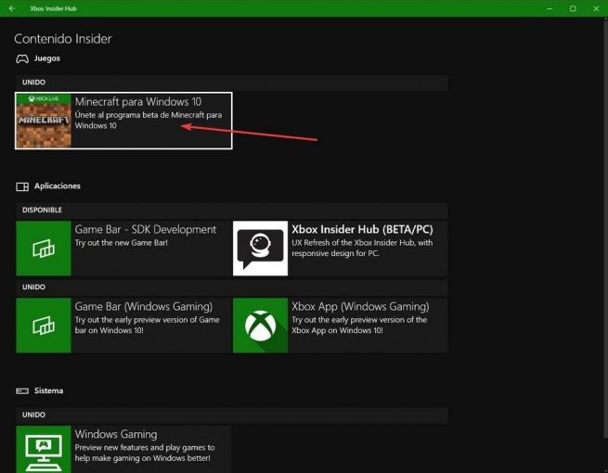Click the Game Bar (Windows Gaming) icon
Viewport: 608px width, 473px height.
[x=44, y=326]
